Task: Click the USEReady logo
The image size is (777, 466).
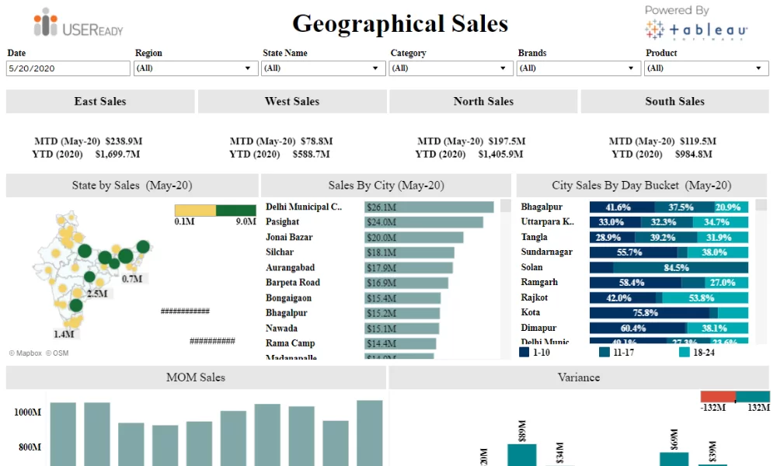Action: point(78,23)
